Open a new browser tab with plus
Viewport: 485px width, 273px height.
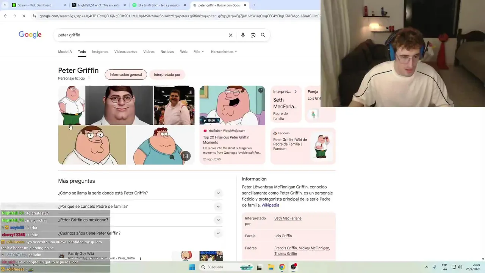click(254, 5)
